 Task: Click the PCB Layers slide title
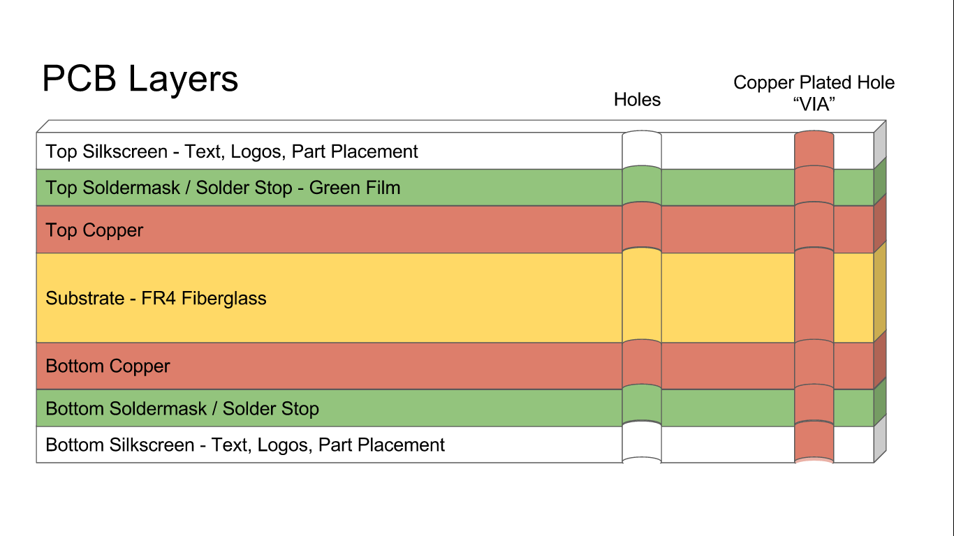pyautogui.click(x=140, y=79)
